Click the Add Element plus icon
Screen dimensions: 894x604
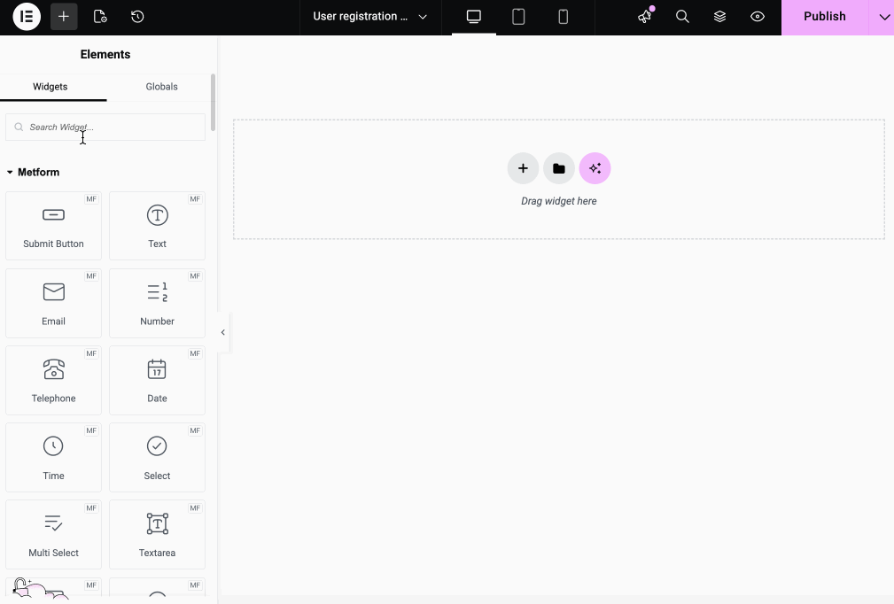pyautogui.click(x=63, y=17)
